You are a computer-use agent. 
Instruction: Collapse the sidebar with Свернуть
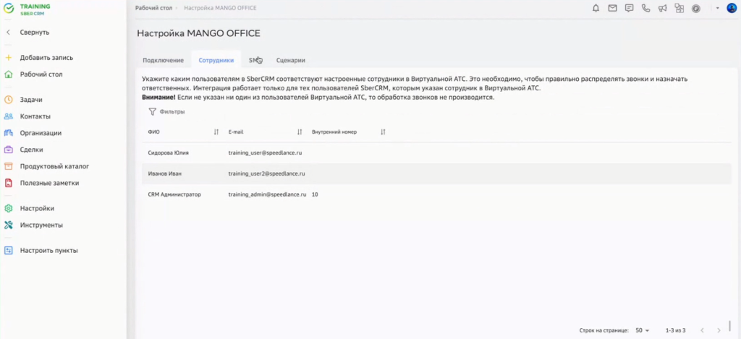tap(35, 33)
